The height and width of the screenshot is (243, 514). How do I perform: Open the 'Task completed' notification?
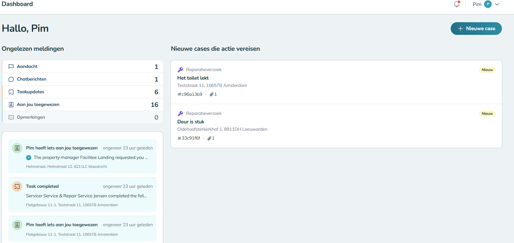pyautogui.click(x=82, y=195)
